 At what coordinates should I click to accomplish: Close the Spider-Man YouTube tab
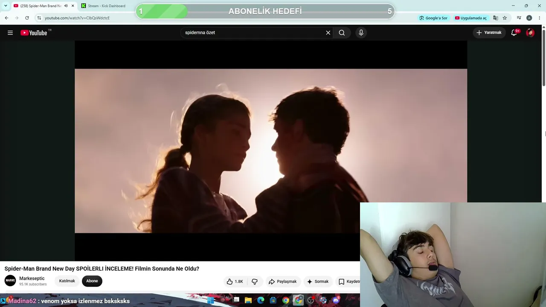point(73,6)
